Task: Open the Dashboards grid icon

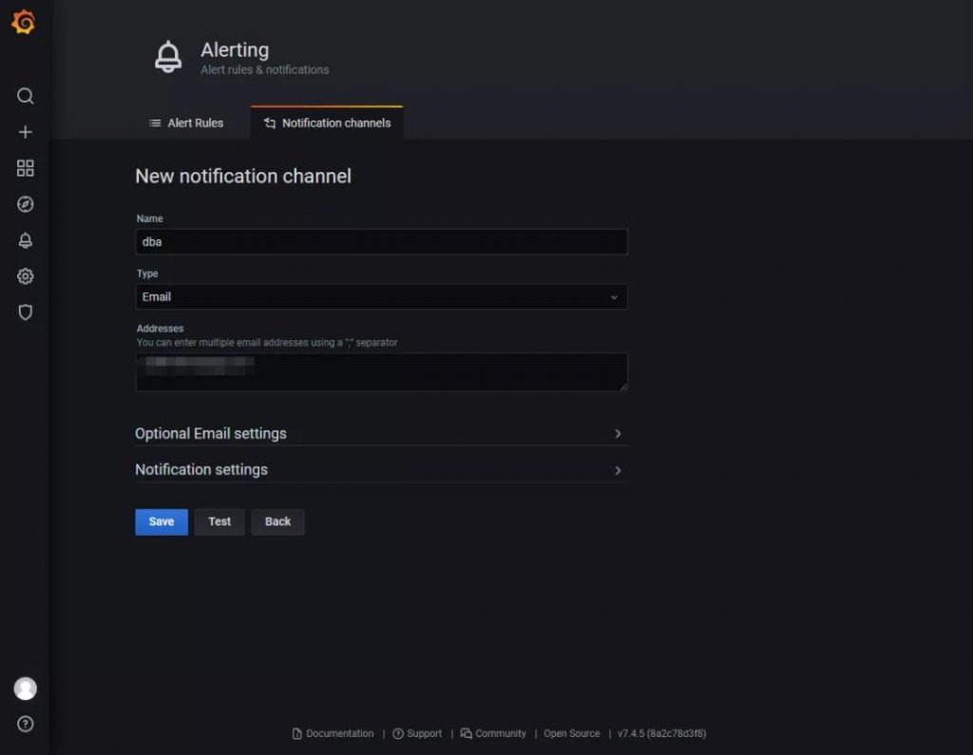Action: pos(26,168)
